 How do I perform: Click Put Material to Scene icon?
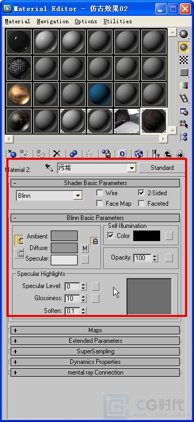pyautogui.click(x=25, y=154)
